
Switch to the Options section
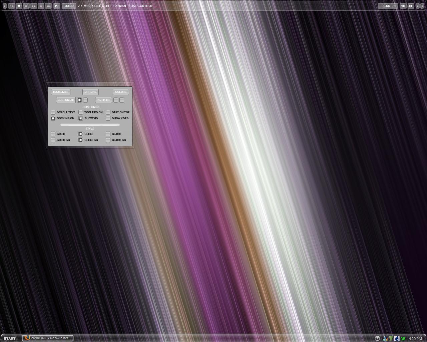(x=90, y=92)
